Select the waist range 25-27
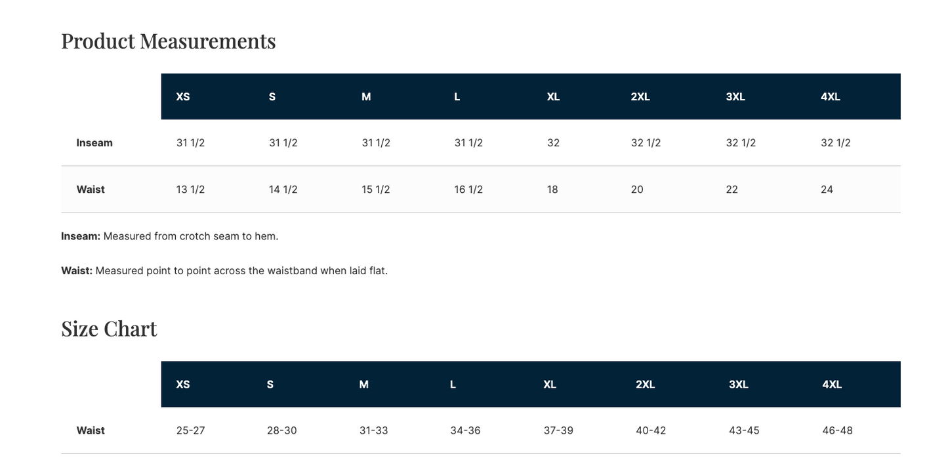This screenshot has width=948, height=475. tap(191, 430)
